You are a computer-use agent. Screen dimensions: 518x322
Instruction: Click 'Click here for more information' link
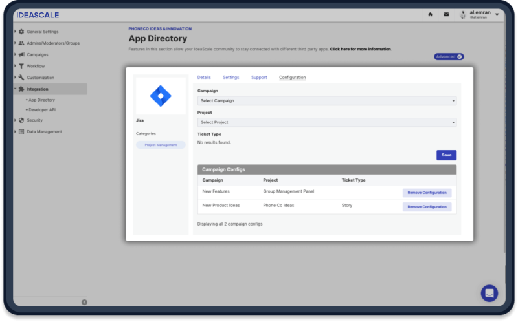click(x=361, y=49)
